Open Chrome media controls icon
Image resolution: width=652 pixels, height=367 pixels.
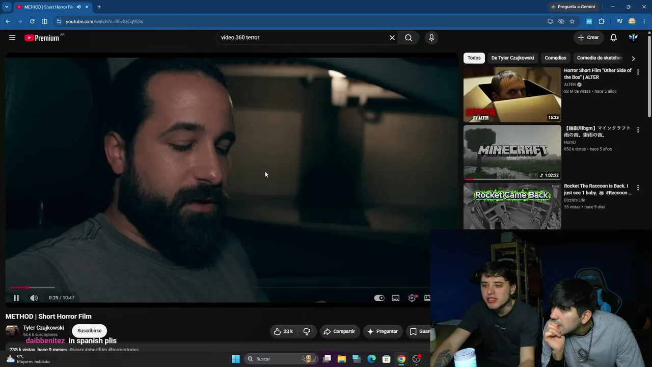pyautogui.click(x=619, y=21)
